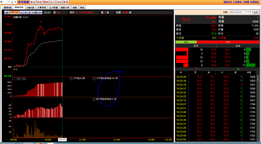The image size is (261, 144).
Task: Click the question mark icon above 大戶 chart
Action: (14, 79)
